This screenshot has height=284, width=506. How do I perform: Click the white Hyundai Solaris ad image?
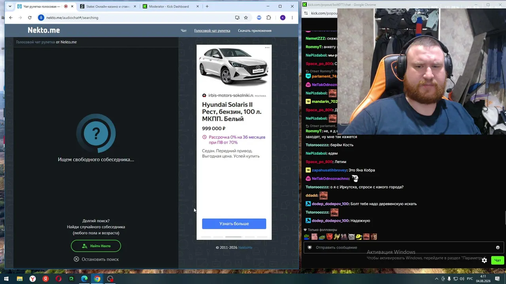pos(234,66)
